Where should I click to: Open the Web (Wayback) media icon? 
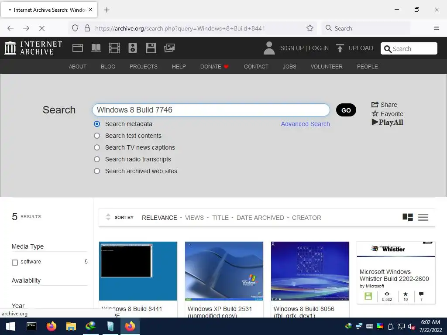coord(78,48)
